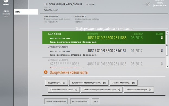Viewport: 169px width, 106px height.
Task: Click account number 40817 810 2 3800 2511866
Action: pos(107,38)
